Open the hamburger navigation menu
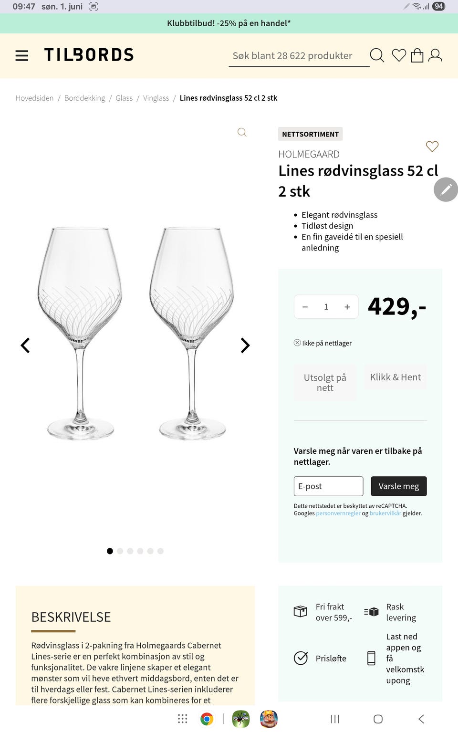 (21, 55)
